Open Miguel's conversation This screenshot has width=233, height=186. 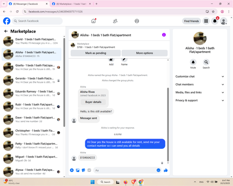(32, 159)
